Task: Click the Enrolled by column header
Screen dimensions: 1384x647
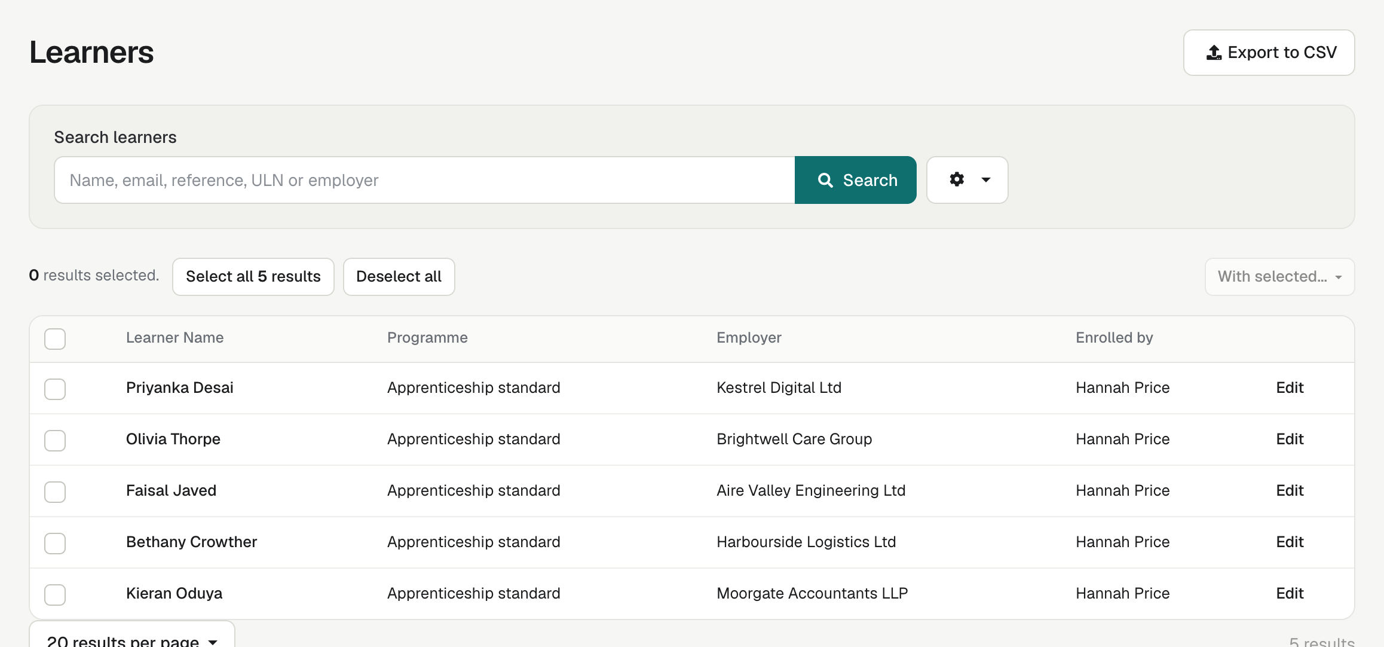Action: (x=1114, y=338)
